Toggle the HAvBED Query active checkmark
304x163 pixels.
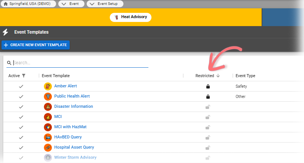21,138
